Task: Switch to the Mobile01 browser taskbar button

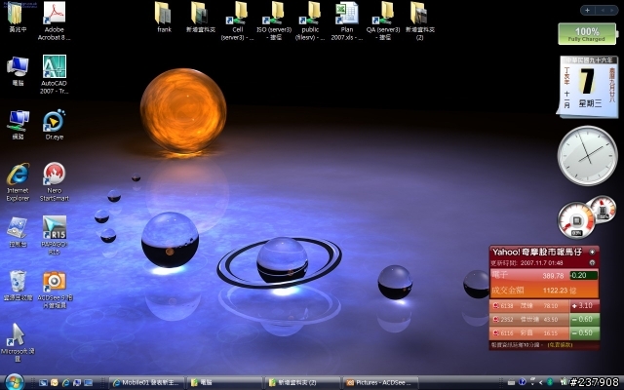Action: coord(146,383)
